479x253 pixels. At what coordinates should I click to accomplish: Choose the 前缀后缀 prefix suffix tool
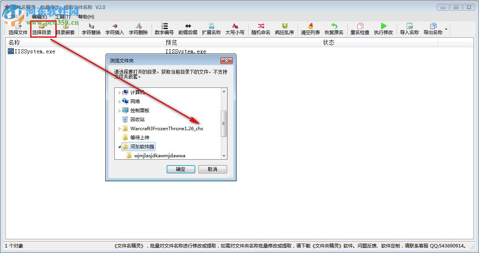(x=188, y=29)
